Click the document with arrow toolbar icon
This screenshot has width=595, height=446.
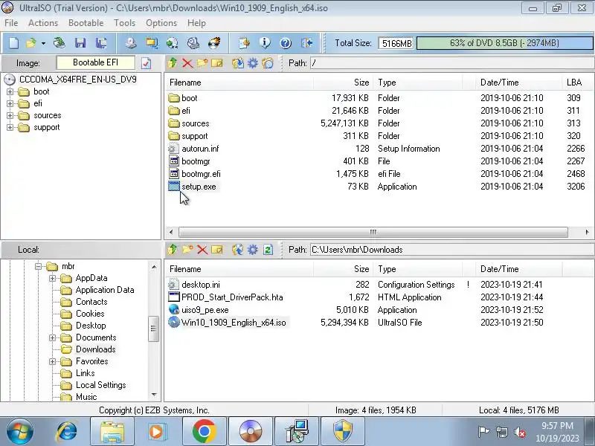pos(244,43)
